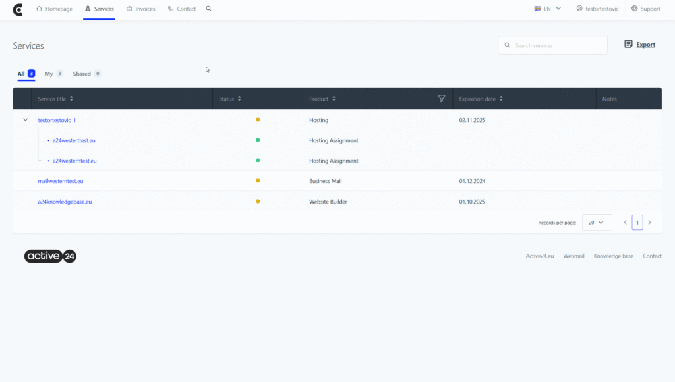This screenshot has height=382, width=675.
Task: Click the Active24 logo icon in top bar
Action: pyautogui.click(x=18, y=9)
